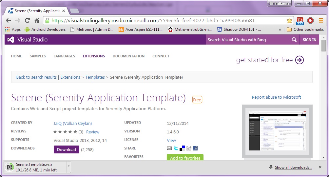The image size is (329, 177).
Task: Click the Serene screenshot thumbnail preview
Action: 277,131
